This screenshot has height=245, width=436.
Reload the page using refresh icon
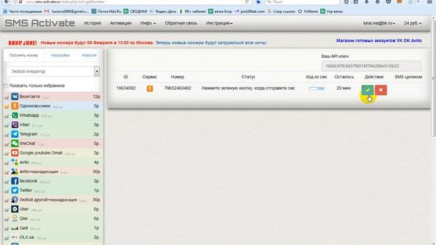247,2
